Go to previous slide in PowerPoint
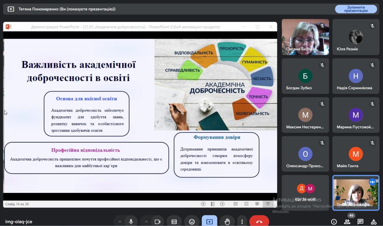This screenshot has height=226, width=383. 203,204
